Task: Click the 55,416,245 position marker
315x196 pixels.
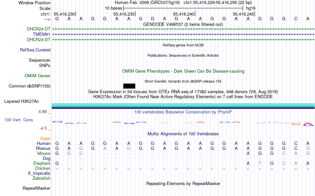Action: click(243, 14)
